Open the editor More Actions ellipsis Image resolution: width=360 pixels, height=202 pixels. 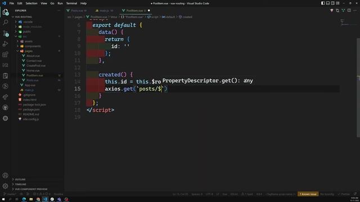coord(355,11)
